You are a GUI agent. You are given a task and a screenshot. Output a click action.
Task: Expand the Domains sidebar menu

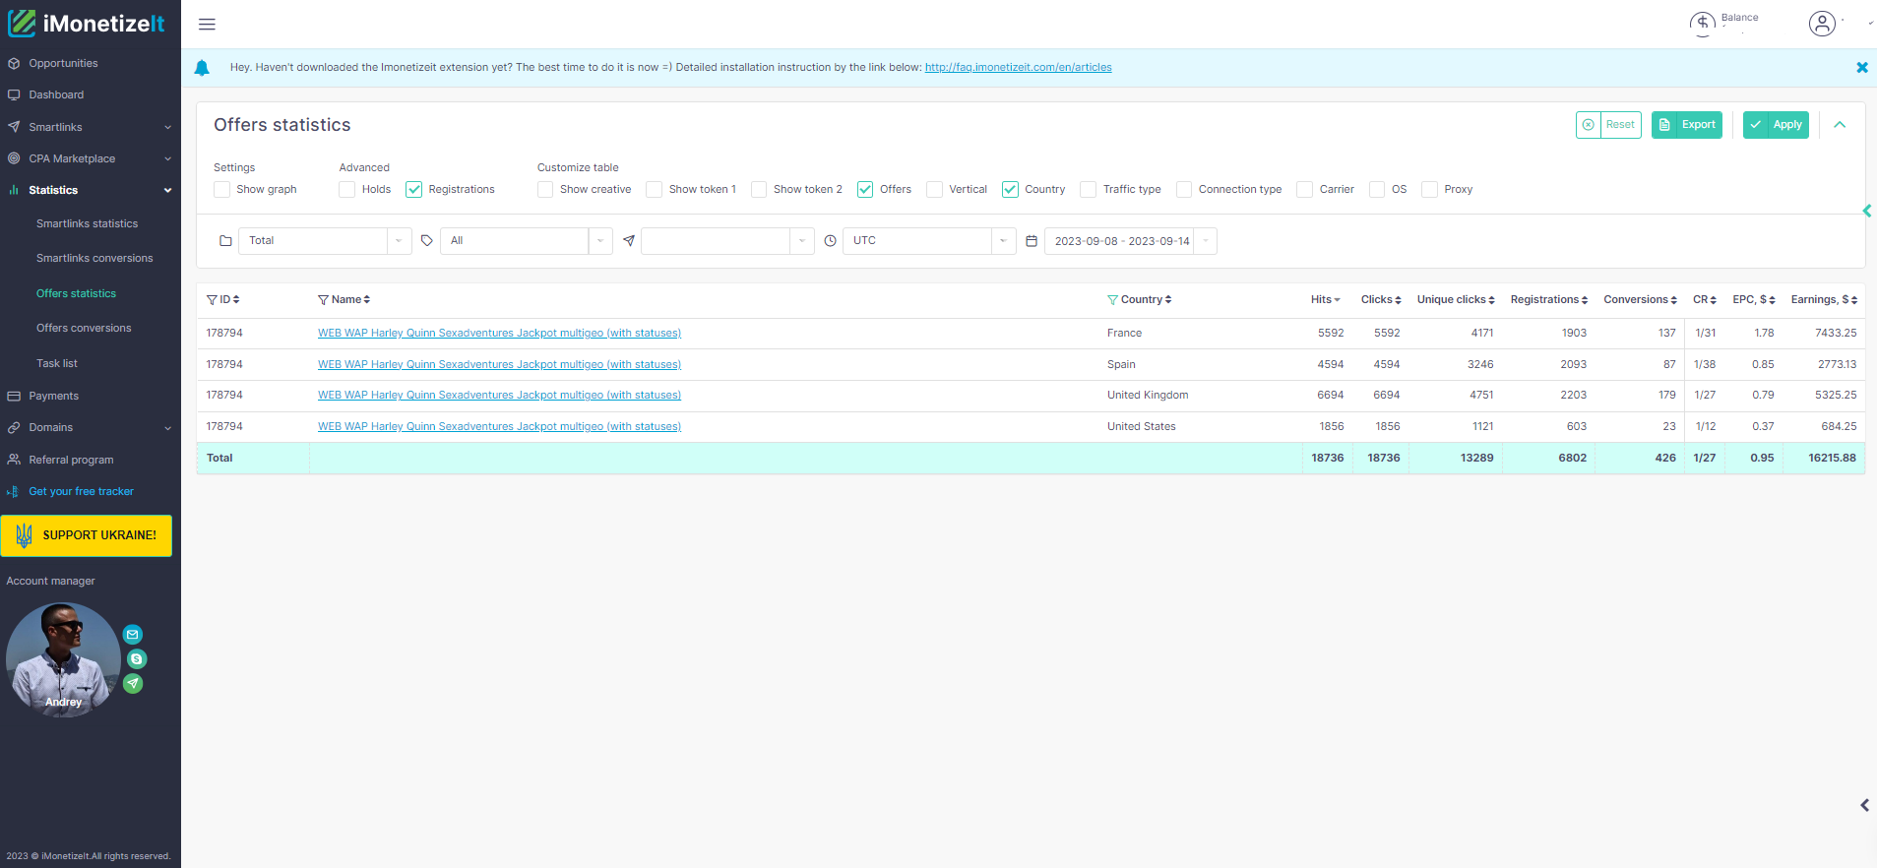[x=91, y=428]
